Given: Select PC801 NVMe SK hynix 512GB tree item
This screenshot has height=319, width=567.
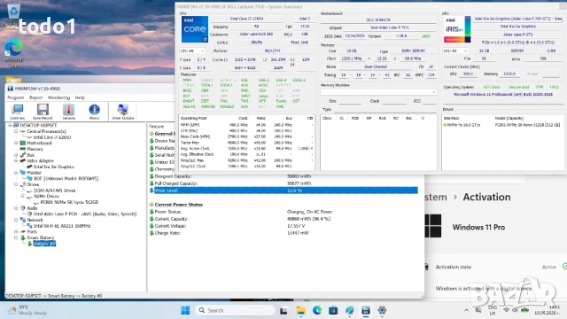Looking at the screenshot, I should pyautogui.click(x=69, y=202).
